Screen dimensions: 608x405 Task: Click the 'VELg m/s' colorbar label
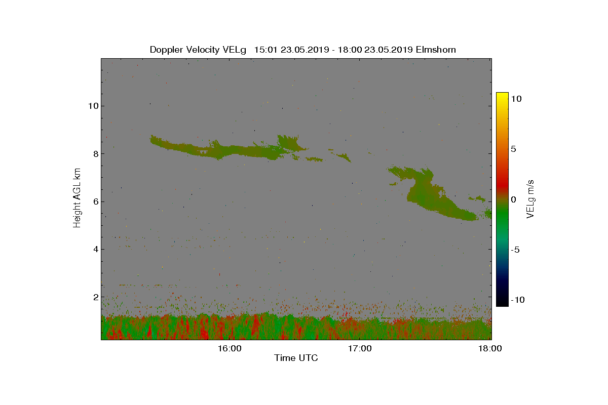point(530,198)
